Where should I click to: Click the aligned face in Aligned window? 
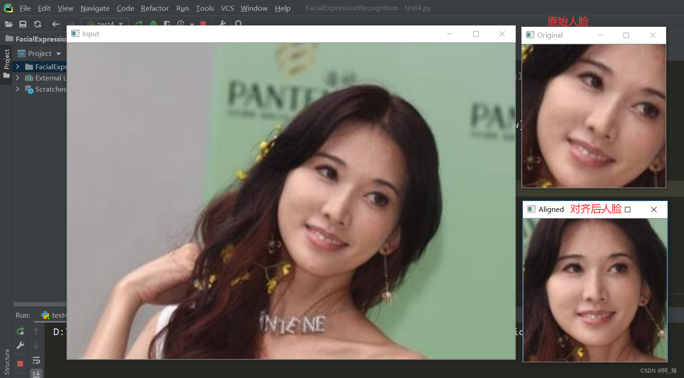coord(595,290)
